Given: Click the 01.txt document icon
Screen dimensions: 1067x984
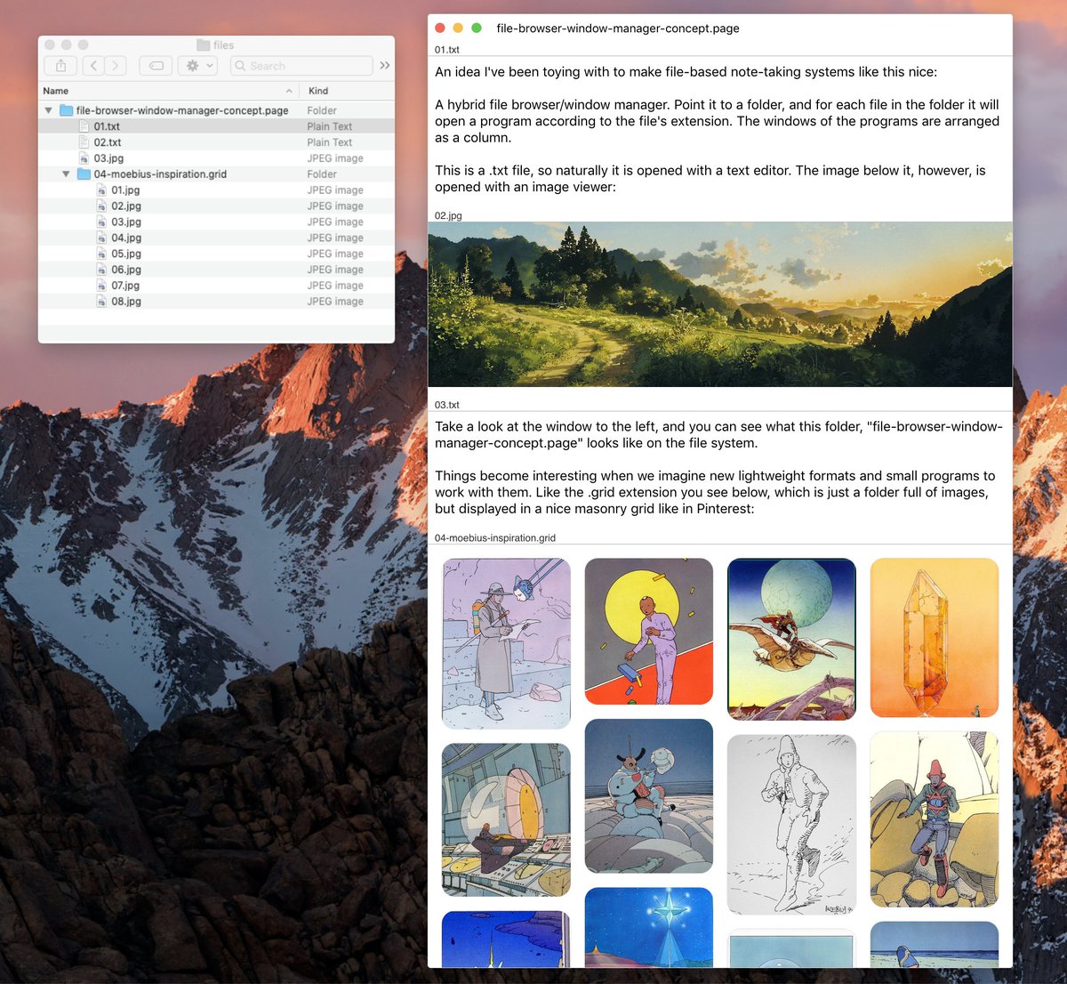Looking at the screenshot, I should (x=84, y=126).
